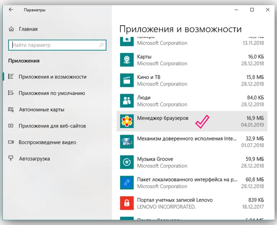Select the Карты app name
The width and height of the screenshot is (277, 225).
pyautogui.click(x=144, y=57)
